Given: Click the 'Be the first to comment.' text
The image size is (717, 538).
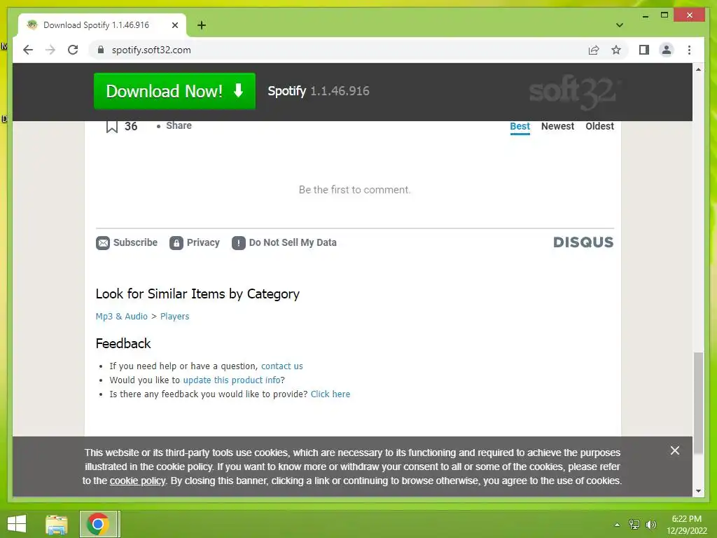Looking at the screenshot, I should tap(354, 190).
